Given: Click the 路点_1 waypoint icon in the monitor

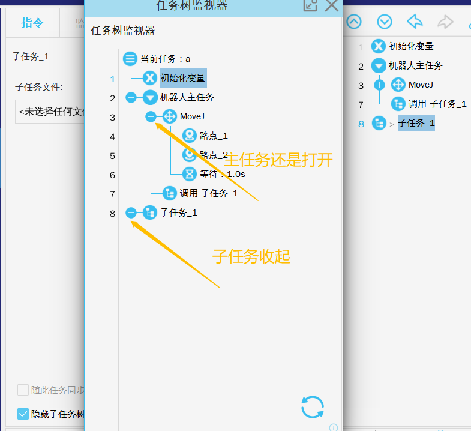Looking at the screenshot, I should tap(190, 136).
